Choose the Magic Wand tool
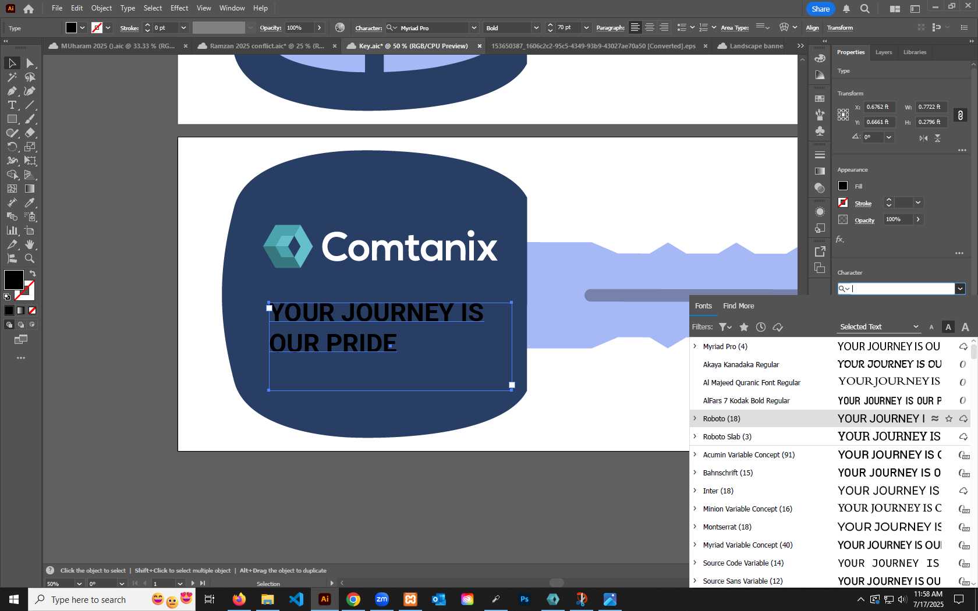 click(x=12, y=77)
